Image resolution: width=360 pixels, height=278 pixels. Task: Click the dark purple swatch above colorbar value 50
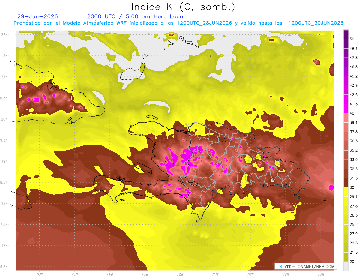coord(346,34)
